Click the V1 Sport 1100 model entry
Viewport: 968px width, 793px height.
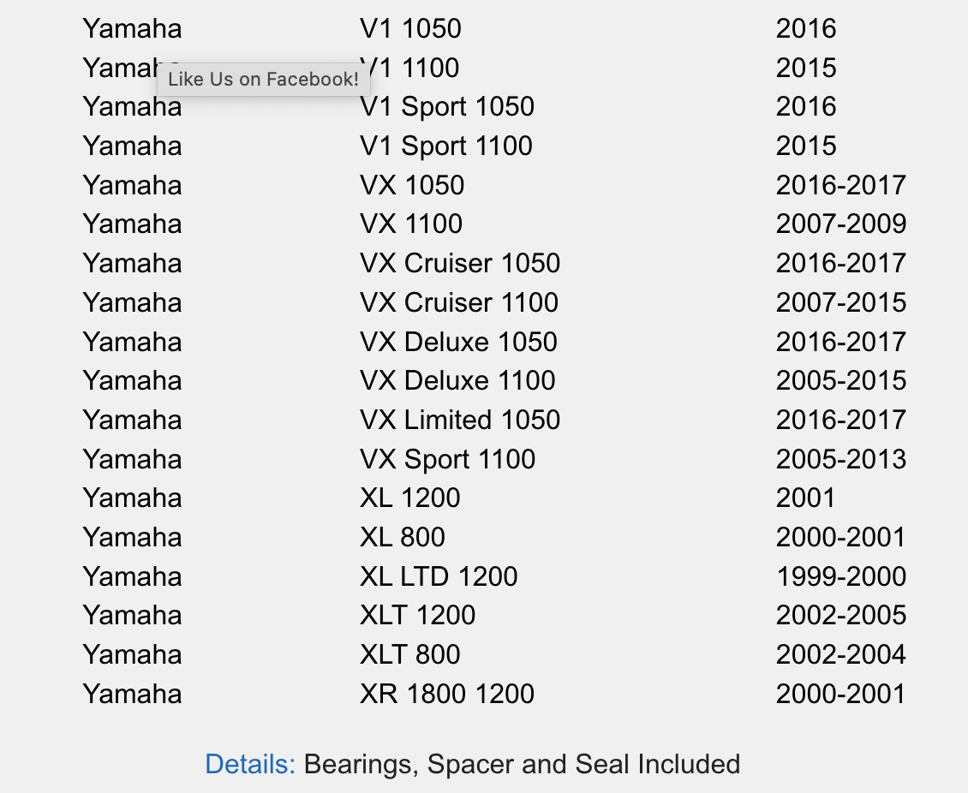point(445,146)
